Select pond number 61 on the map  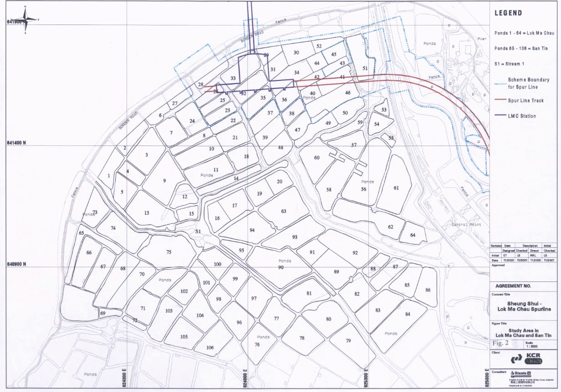(x=396, y=188)
